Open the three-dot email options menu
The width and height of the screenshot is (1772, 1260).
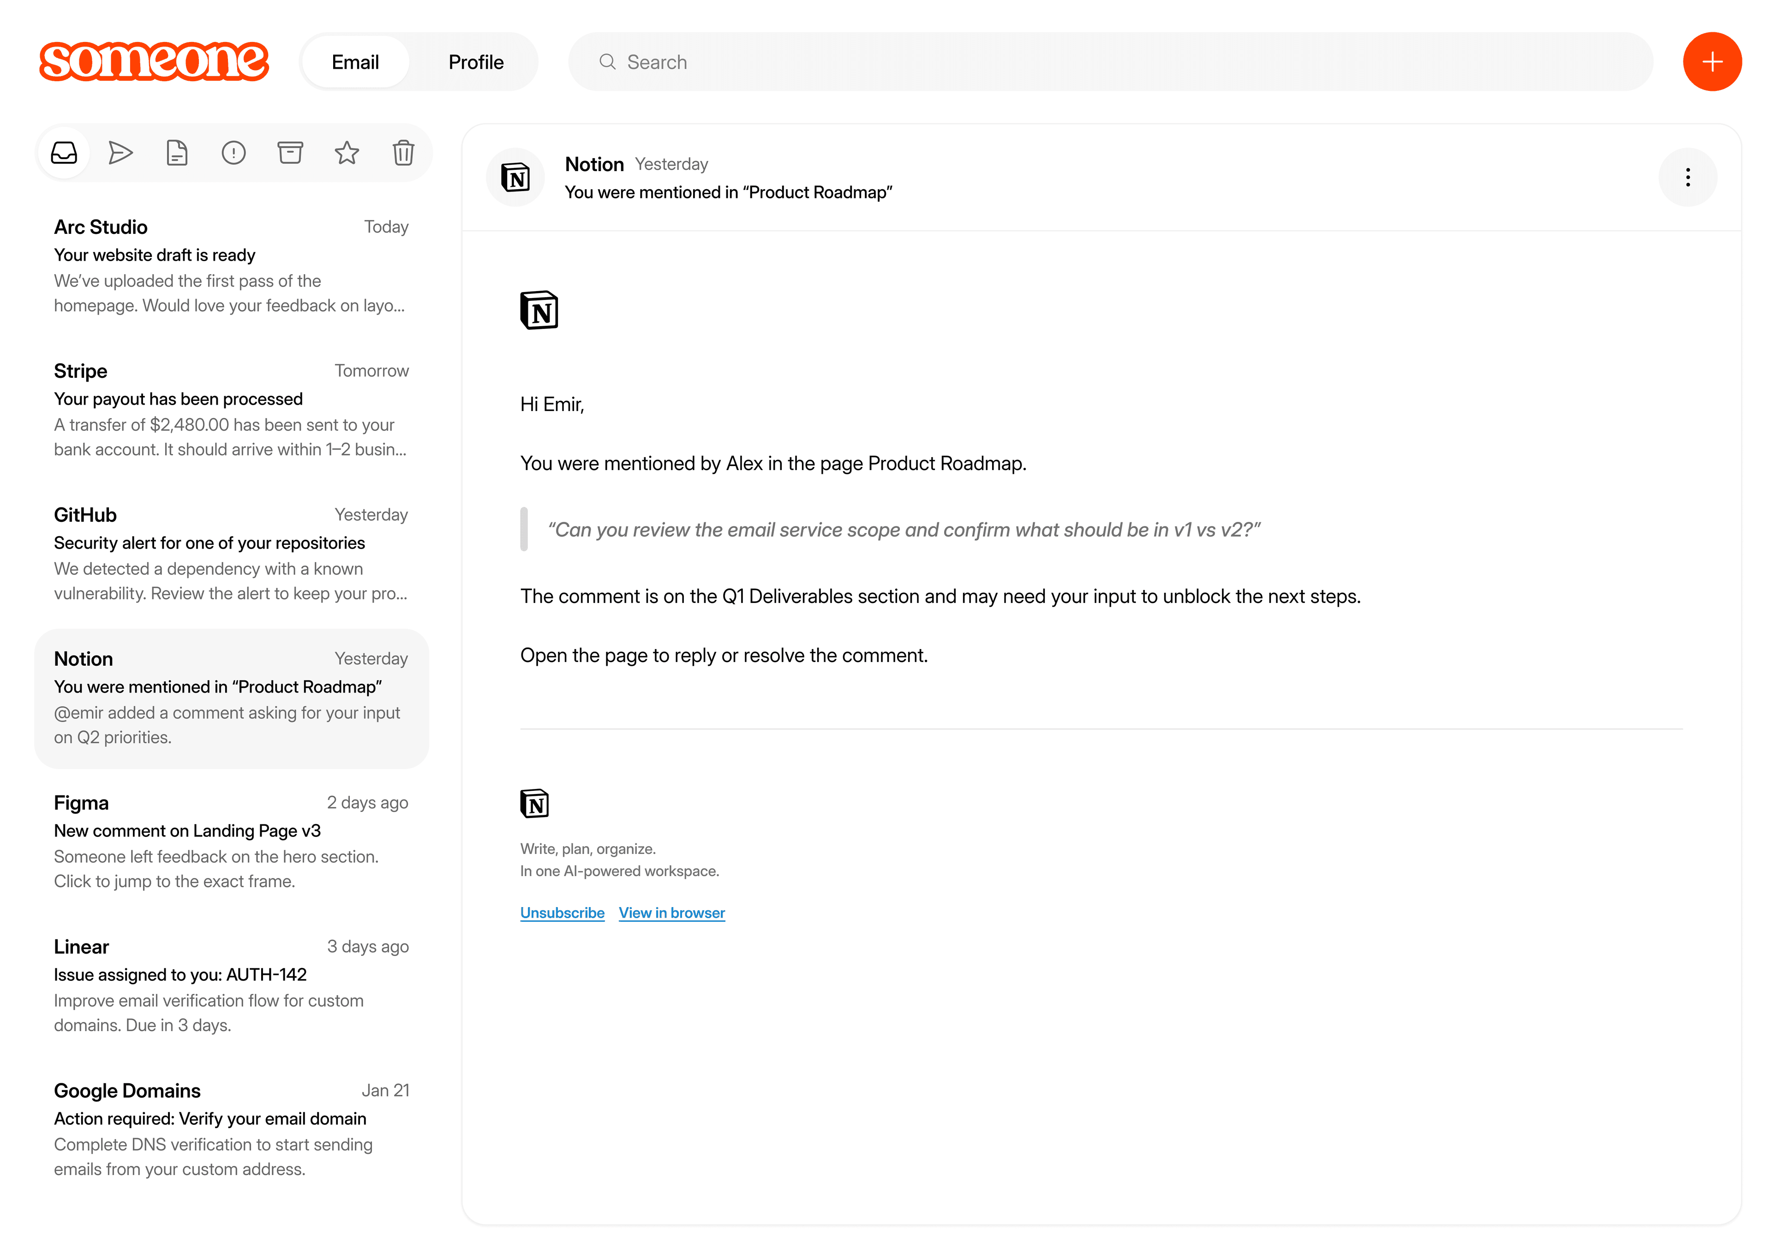point(1687,178)
